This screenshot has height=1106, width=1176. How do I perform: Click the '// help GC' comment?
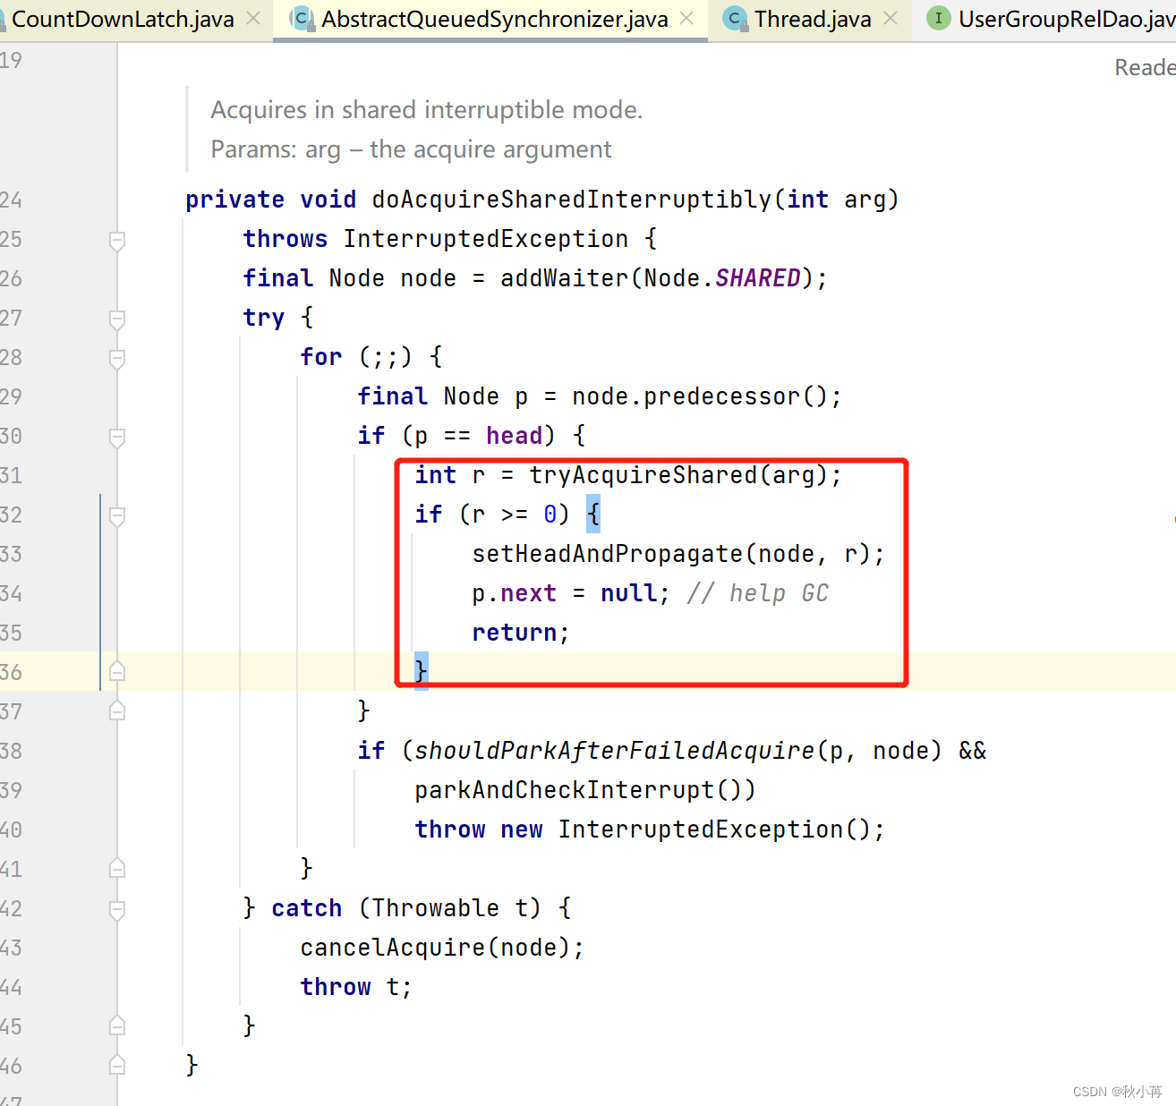(x=758, y=593)
